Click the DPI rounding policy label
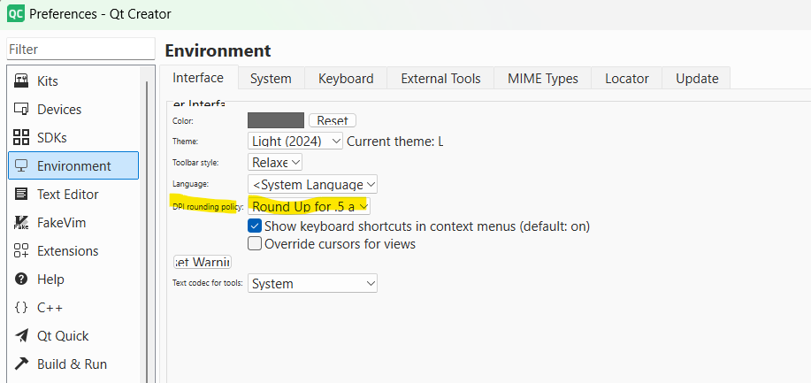 pos(208,207)
